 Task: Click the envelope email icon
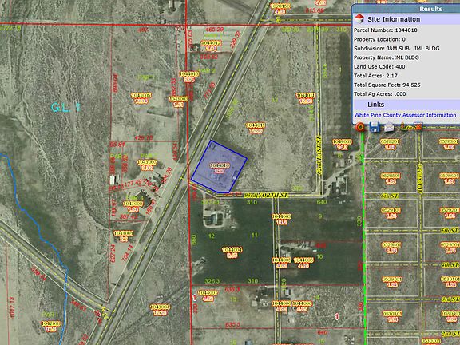point(389,128)
